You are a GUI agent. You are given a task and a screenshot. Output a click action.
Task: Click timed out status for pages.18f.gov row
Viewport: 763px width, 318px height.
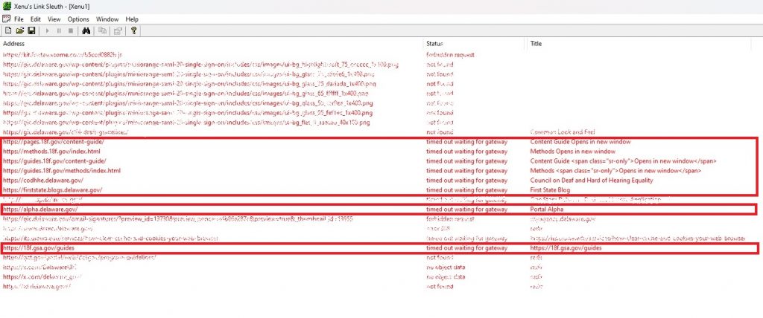point(466,142)
